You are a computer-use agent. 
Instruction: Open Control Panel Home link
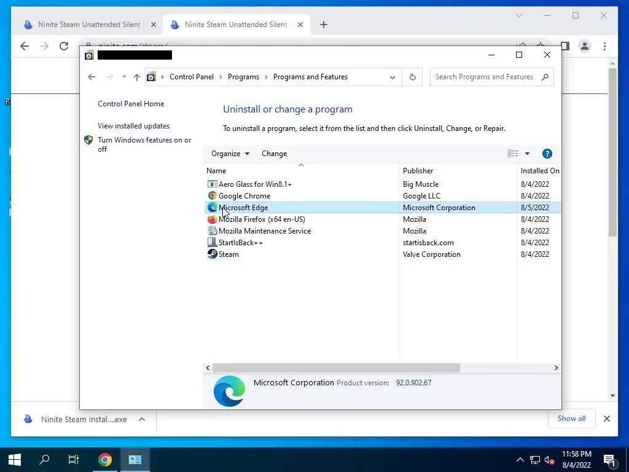click(x=131, y=104)
